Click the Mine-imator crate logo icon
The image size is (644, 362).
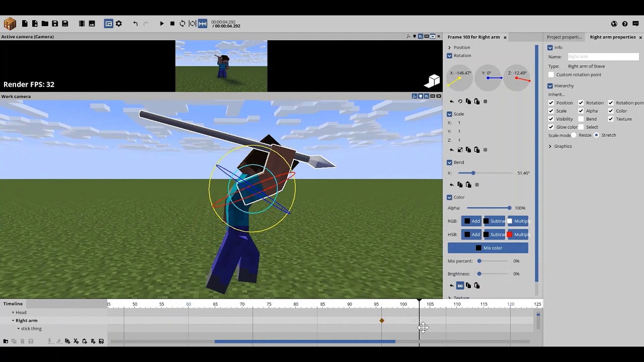click(x=10, y=24)
